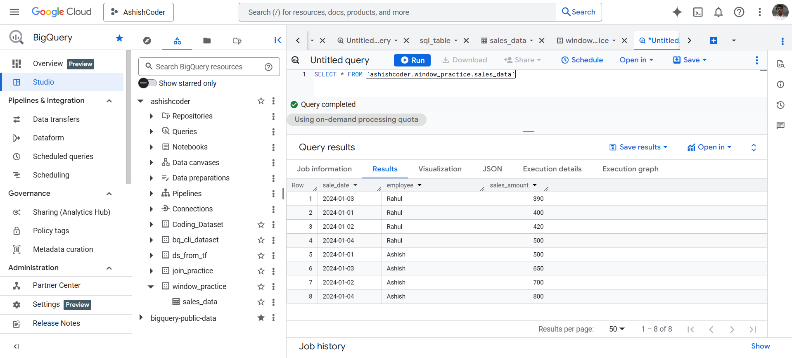Click the top Search button
This screenshot has width=792, height=358.
coord(579,12)
